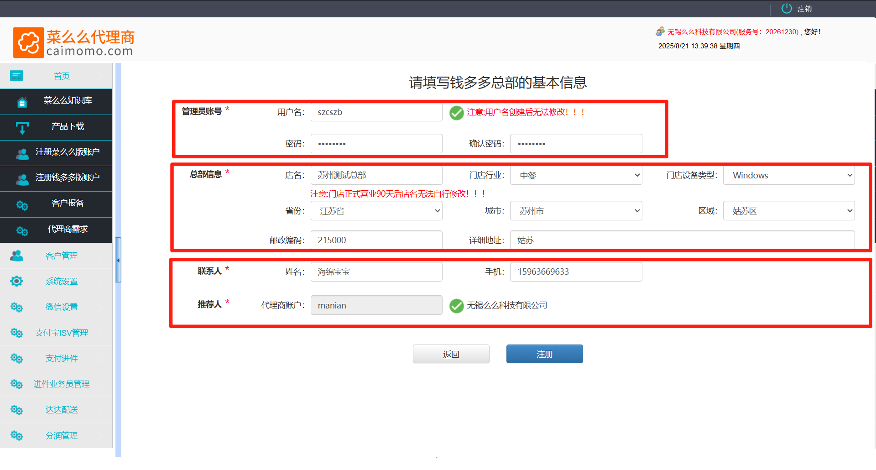Click the green checkmark beside username field

click(456, 113)
